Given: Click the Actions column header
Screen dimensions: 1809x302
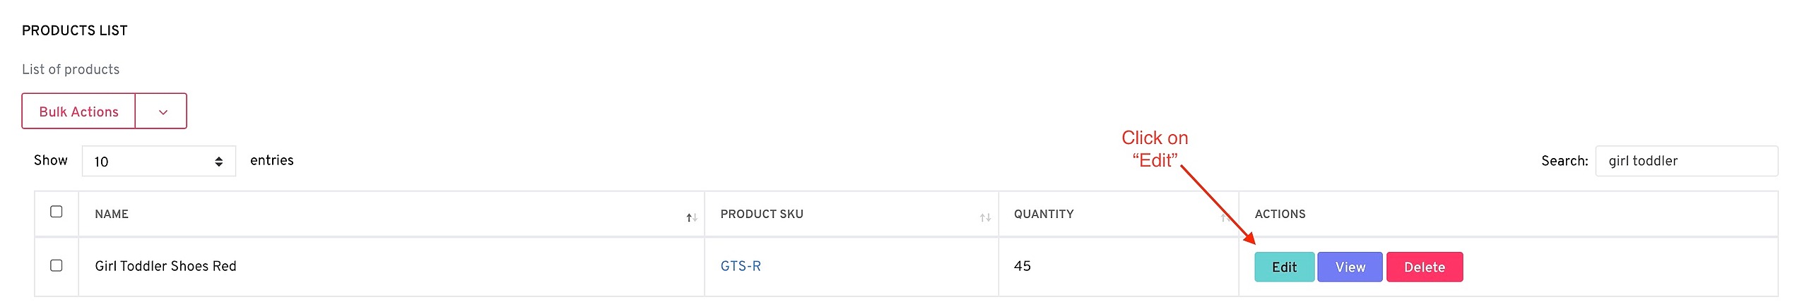Looking at the screenshot, I should (1280, 214).
